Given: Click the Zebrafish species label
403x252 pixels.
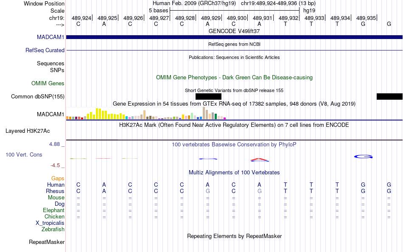Looking at the screenshot, I should point(53,230).
